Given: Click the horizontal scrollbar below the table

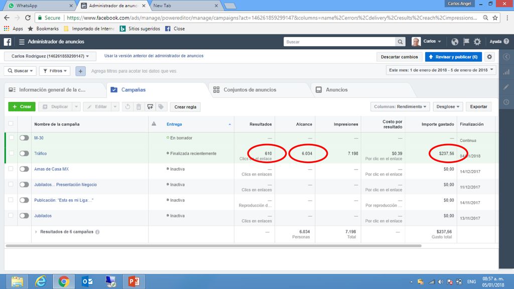Looking at the screenshot, I should point(213,246).
